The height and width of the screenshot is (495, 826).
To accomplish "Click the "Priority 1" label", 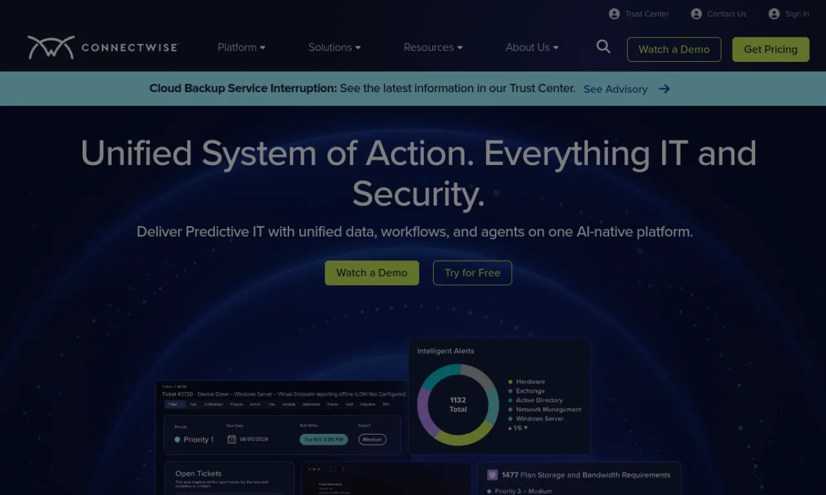I will pyautogui.click(x=199, y=440).
